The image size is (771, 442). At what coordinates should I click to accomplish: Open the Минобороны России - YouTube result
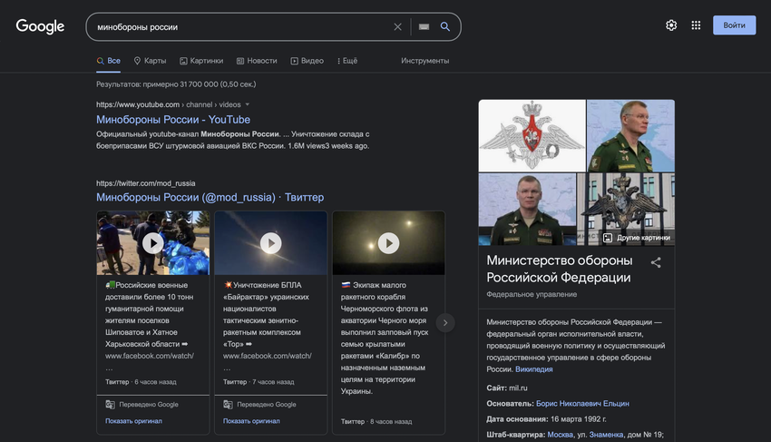[x=173, y=120]
